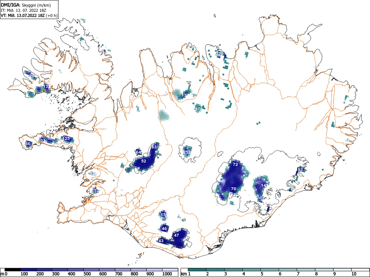Click the 'DMI/IGA: Skyggni (m/km)' title text

(26, 5)
